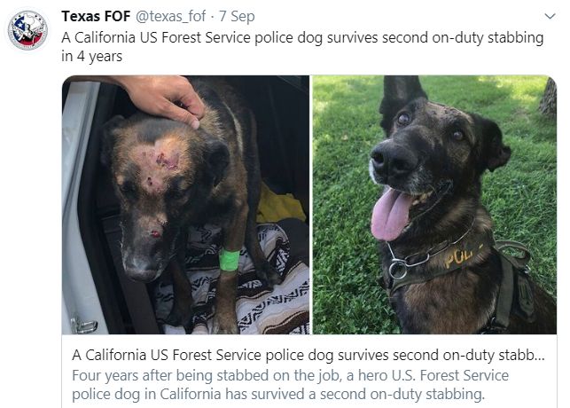Expand the tweet options chevron menu
The height and width of the screenshot is (408, 570).
548,17
